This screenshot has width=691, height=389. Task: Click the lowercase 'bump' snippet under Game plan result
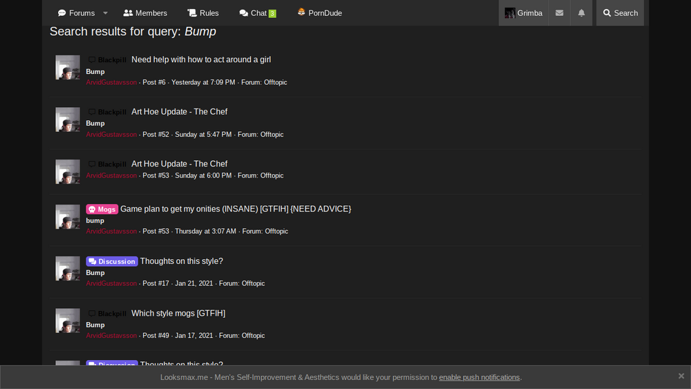pos(95,220)
